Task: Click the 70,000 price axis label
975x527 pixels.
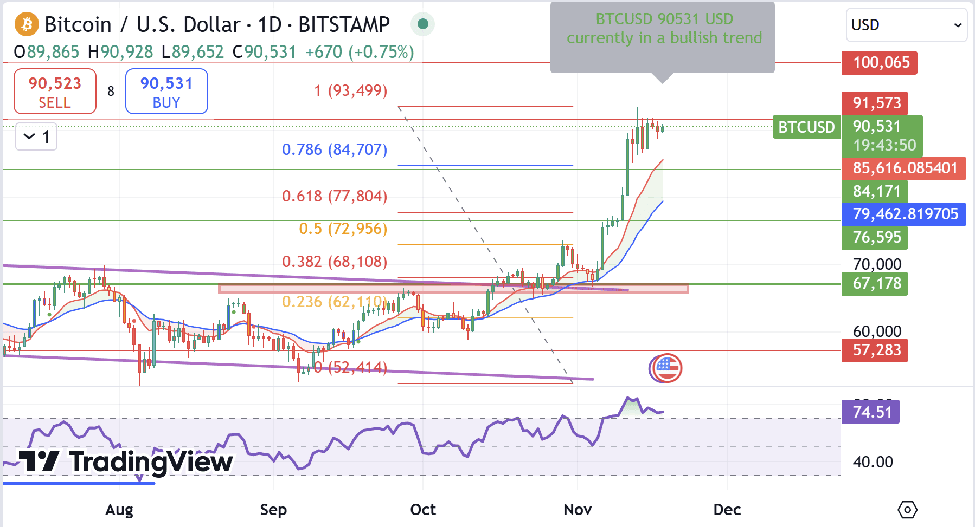Action: pyautogui.click(x=877, y=264)
